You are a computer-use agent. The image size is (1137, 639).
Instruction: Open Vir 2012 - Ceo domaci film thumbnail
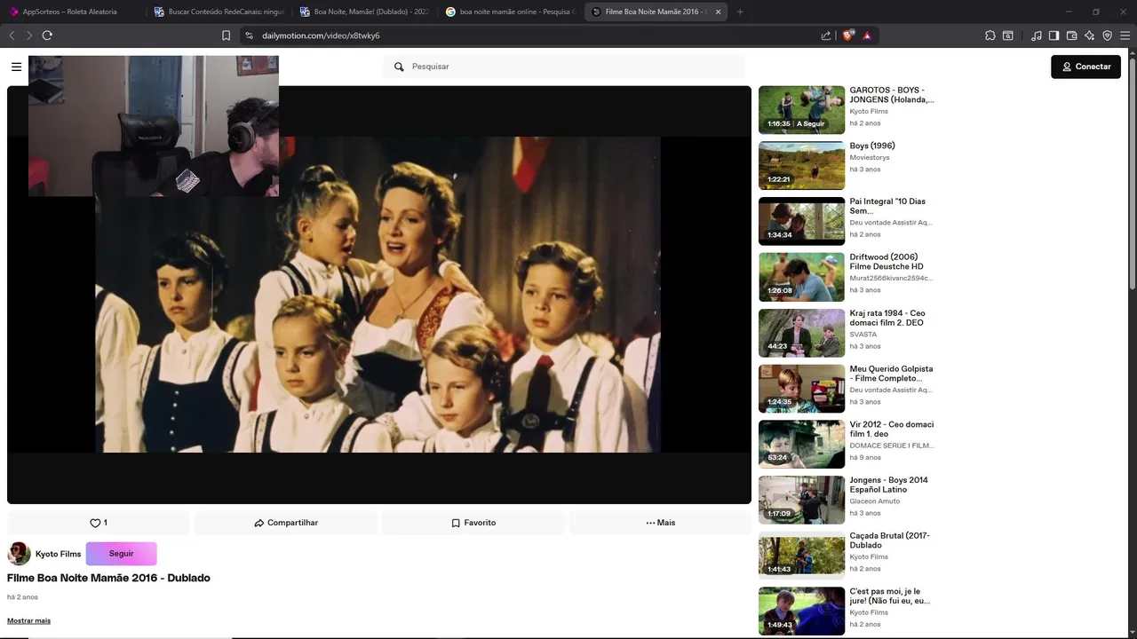pos(801,444)
